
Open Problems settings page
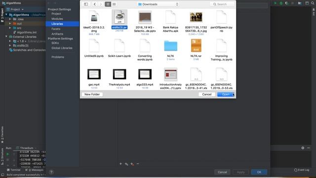[x=58, y=57]
